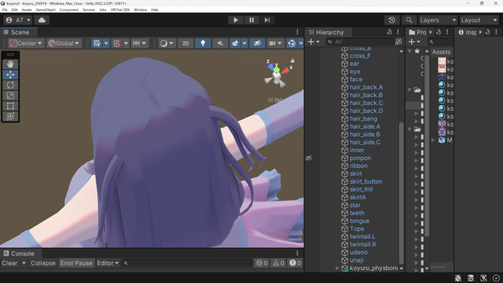The width and height of the screenshot is (503, 283).
Task: Select the Hand view tool
Action: (10, 64)
